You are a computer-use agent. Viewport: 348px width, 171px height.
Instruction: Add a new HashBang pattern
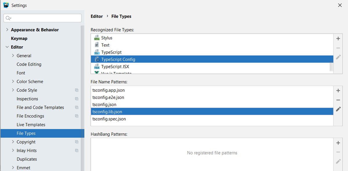(x=338, y=143)
